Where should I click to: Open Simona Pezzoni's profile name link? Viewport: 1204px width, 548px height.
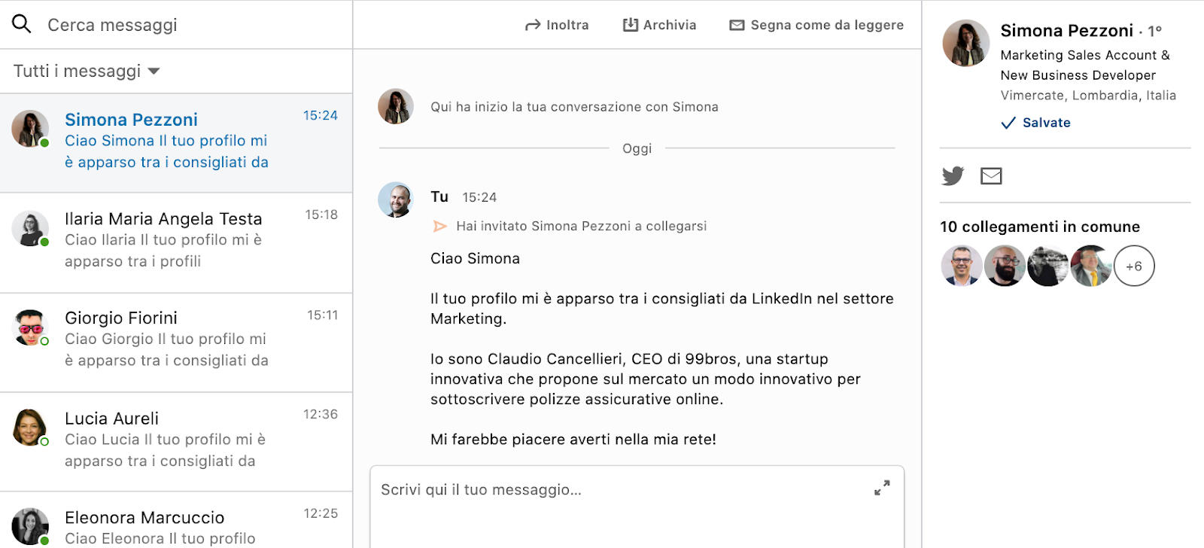click(1066, 31)
